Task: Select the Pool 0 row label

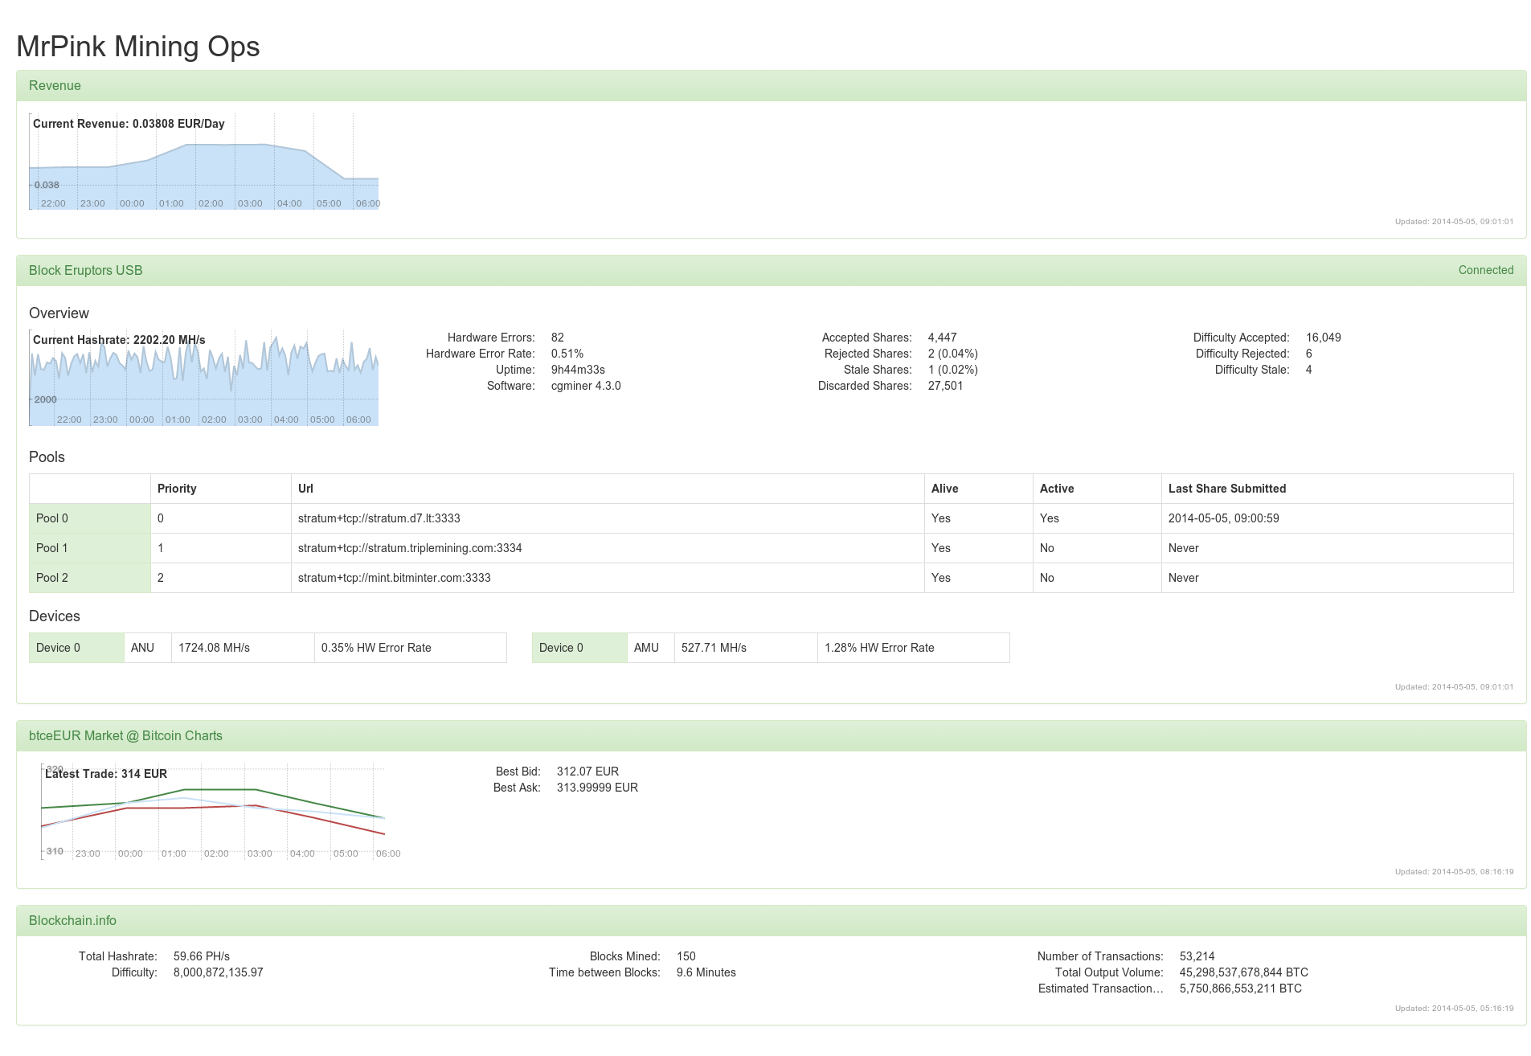Action: point(53,518)
